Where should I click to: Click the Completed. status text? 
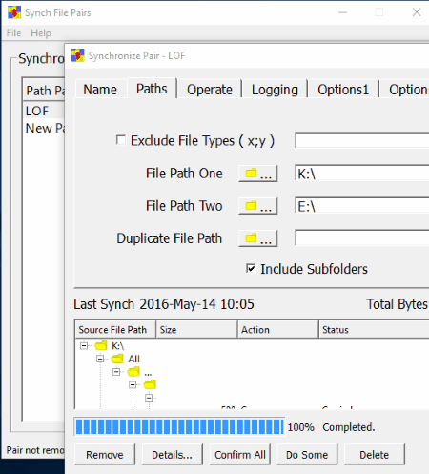tap(349, 427)
